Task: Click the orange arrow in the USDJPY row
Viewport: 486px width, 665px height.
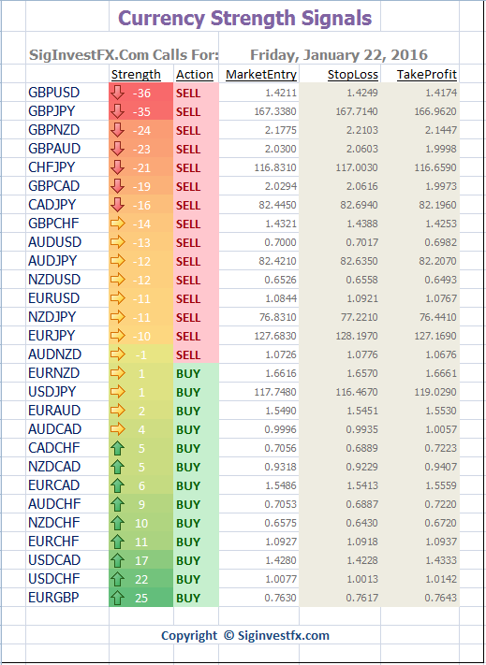Action: [117, 392]
